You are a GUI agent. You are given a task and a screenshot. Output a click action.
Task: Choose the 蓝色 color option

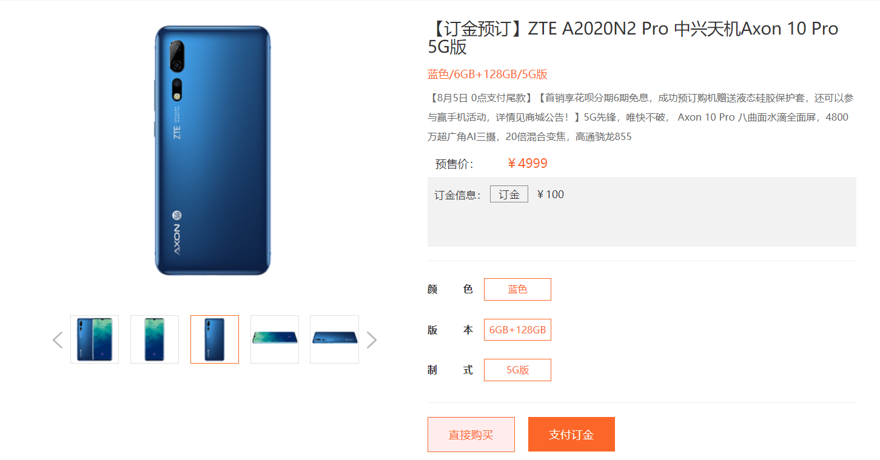517,290
